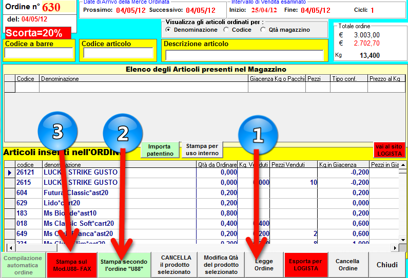Click CANCELLA il prodotto selezionato button
This screenshot has height=278, width=408.
point(174,265)
